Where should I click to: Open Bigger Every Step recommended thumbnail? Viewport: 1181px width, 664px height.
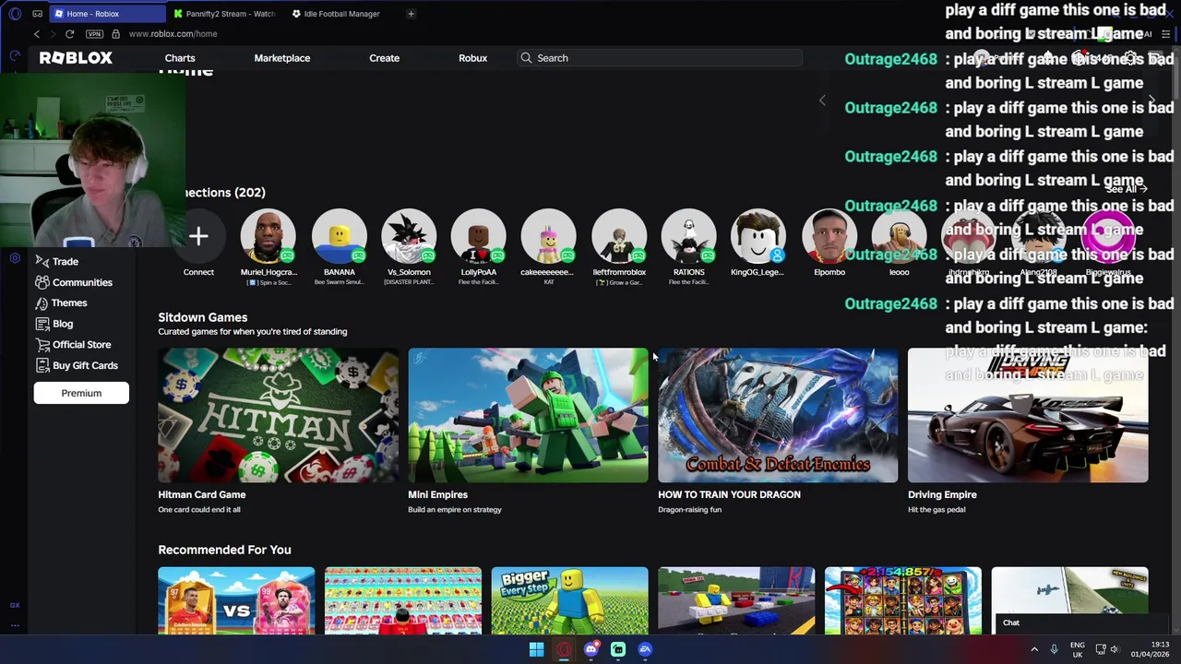569,601
